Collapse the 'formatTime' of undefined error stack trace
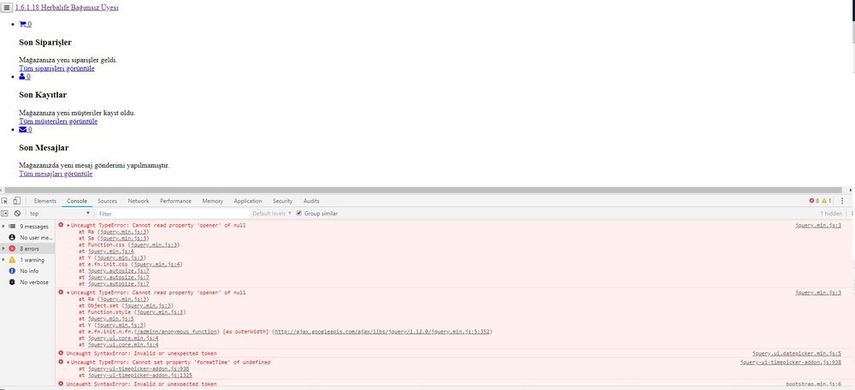Screen dimensions: 855x390 (x=68, y=362)
